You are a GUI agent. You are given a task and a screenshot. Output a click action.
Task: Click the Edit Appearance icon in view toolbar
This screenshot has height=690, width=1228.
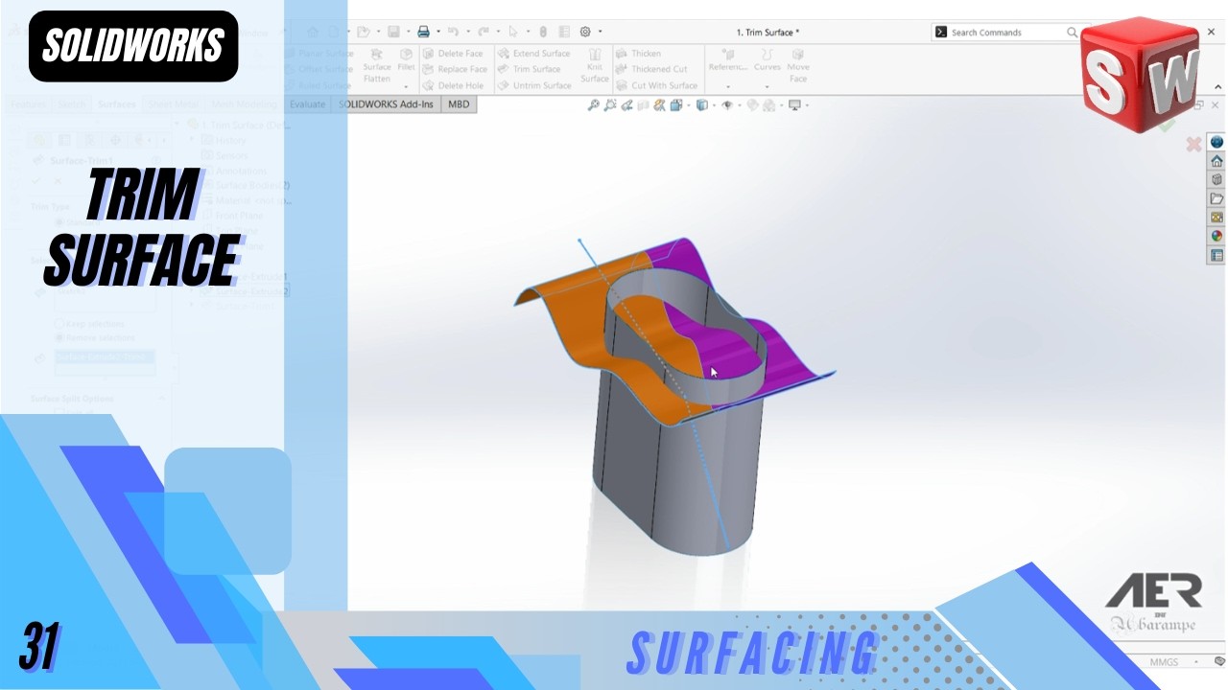pos(752,105)
